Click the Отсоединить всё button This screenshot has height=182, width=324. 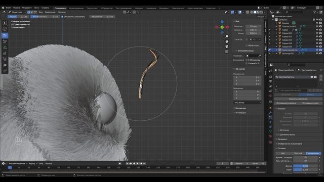310,103
